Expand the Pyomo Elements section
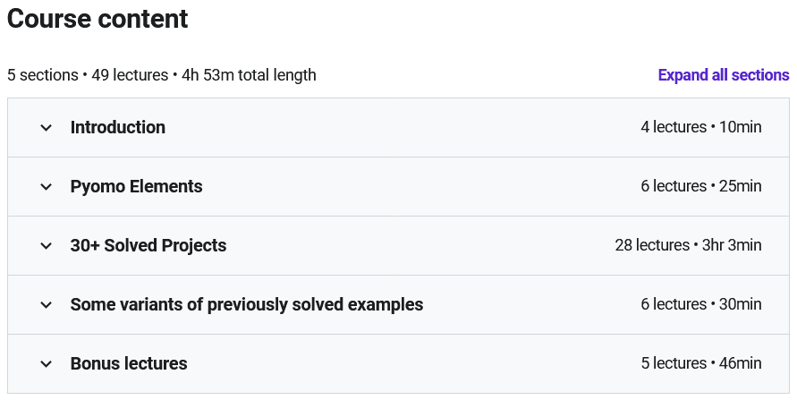 137,186
